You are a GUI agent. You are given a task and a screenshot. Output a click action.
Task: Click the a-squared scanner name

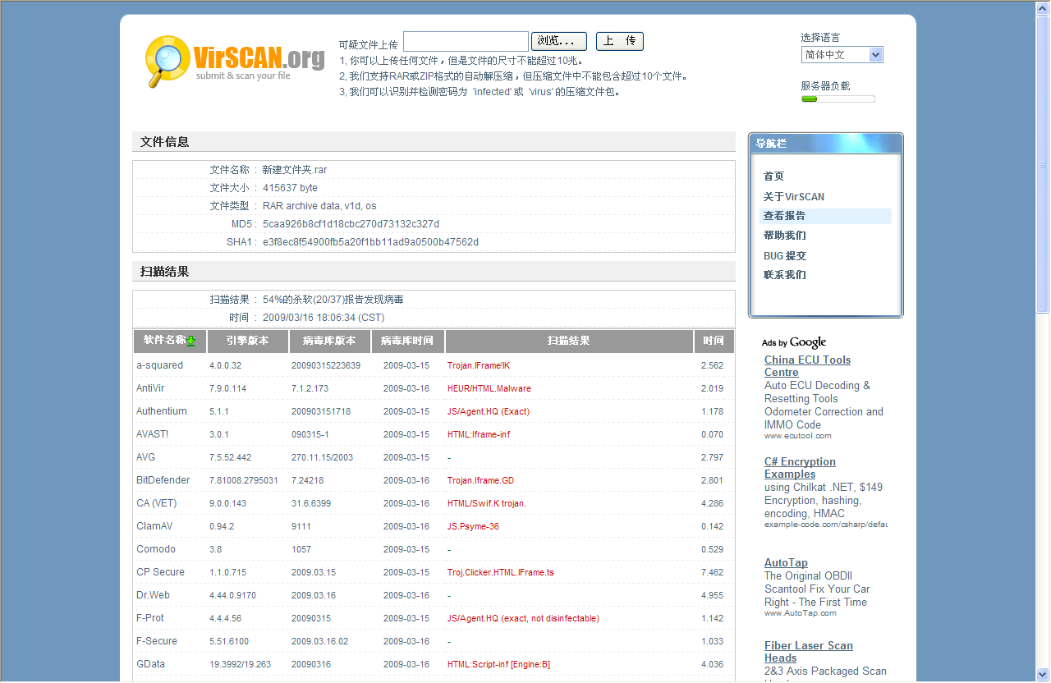tap(160, 365)
